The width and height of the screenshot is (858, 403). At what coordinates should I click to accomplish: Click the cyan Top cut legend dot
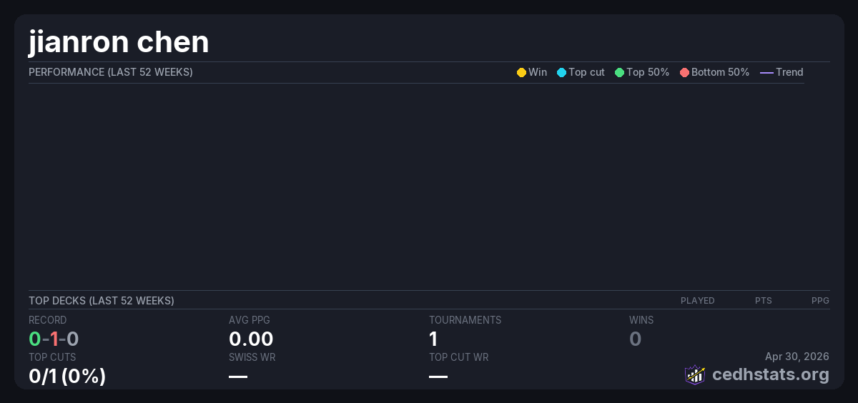(x=561, y=72)
